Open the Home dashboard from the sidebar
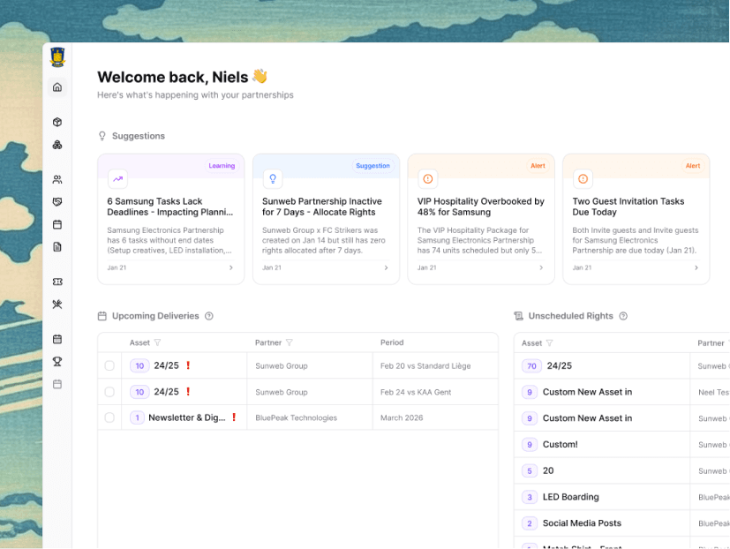The height and width of the screenshot is (549, 730). pyautogui.click(x=56, y=86)
